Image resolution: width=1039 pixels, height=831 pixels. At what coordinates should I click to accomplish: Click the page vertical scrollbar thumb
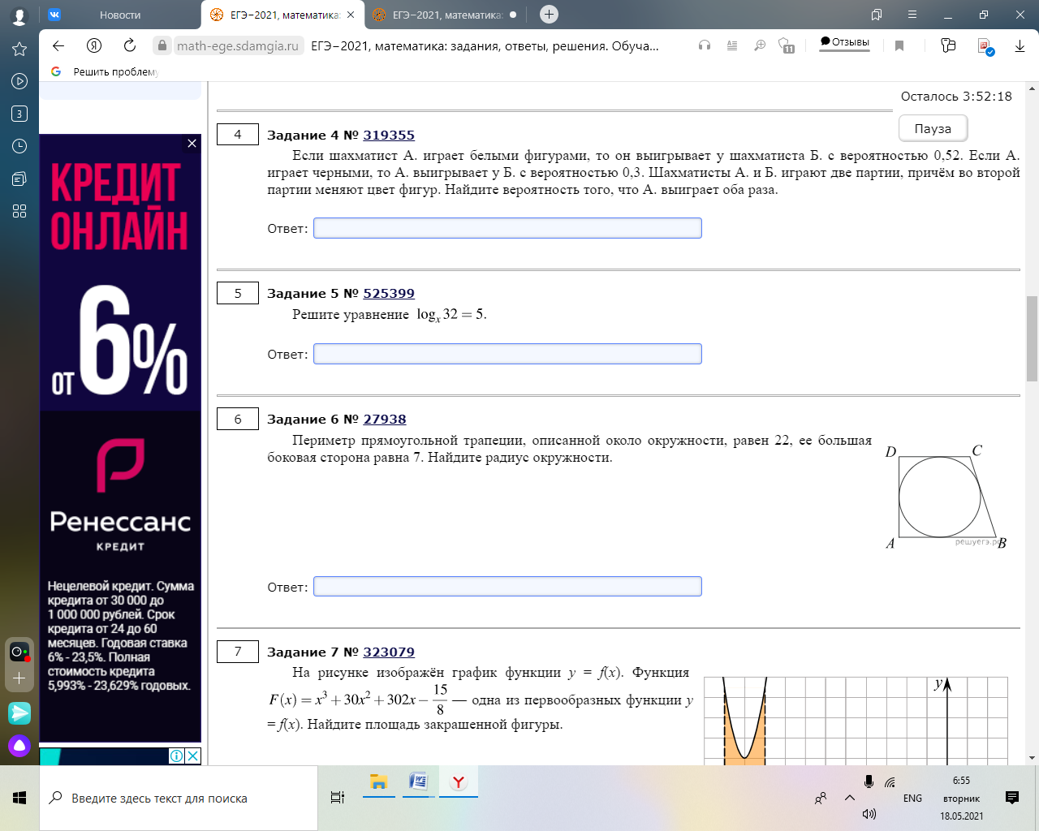[x=1032, y=338]
